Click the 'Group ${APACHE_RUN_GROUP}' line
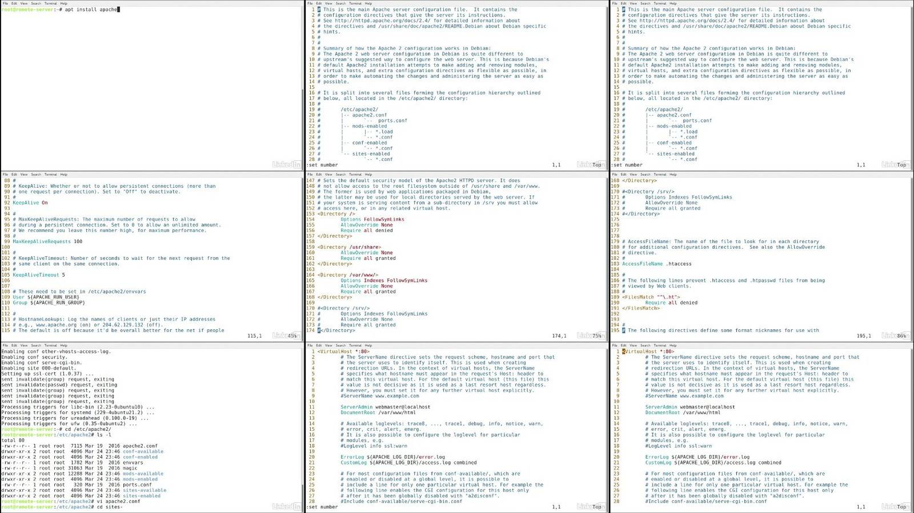The image size is (914, 513). click(x=49, y=303)
